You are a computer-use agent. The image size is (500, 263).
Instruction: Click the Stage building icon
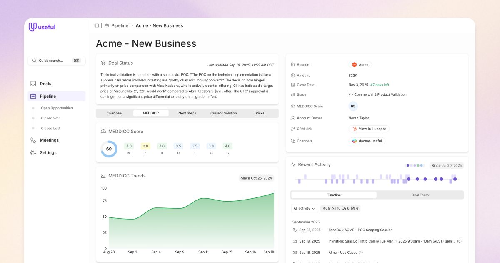coord(293,94)
